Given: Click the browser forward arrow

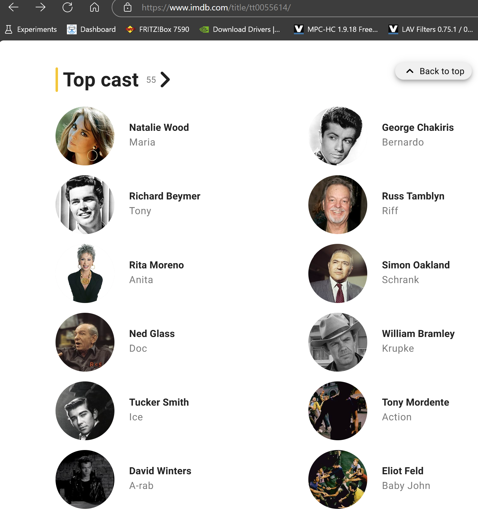Looking at the screenshot, I should (40, 7).
